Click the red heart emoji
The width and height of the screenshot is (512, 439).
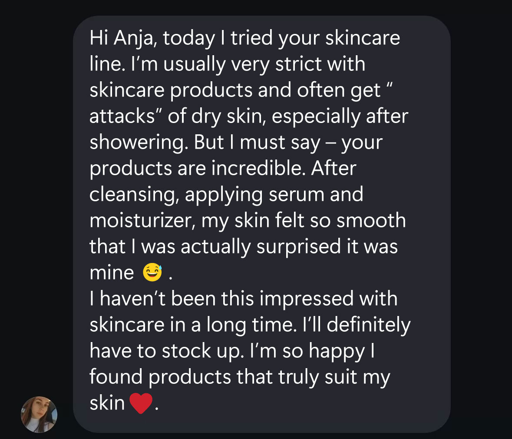[141, 403]
